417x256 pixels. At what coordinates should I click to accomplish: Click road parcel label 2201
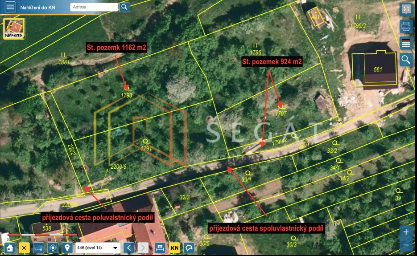304,145
